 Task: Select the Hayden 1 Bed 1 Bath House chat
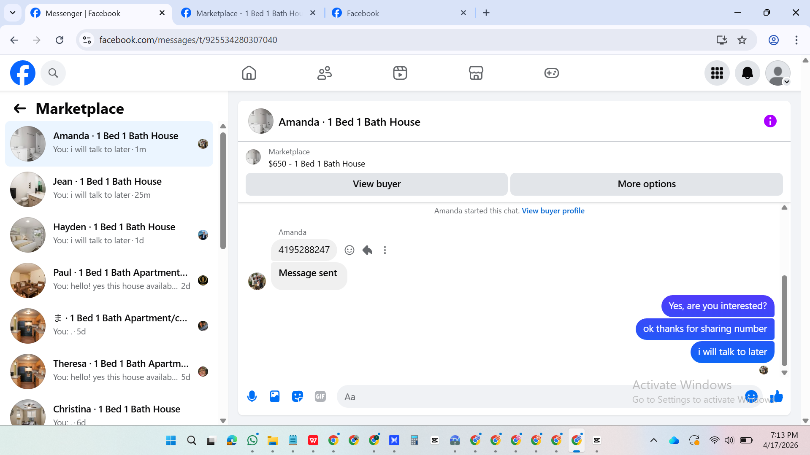coord(109,235)
